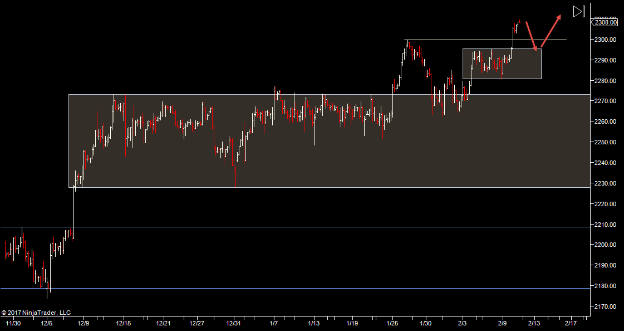Select the downward red arrow drawing
Viewport: 624px width, 331px height.
[x=531, y=36]
